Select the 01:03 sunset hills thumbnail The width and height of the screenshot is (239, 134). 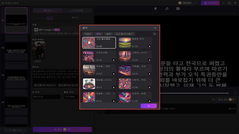[x=125, y=43]
